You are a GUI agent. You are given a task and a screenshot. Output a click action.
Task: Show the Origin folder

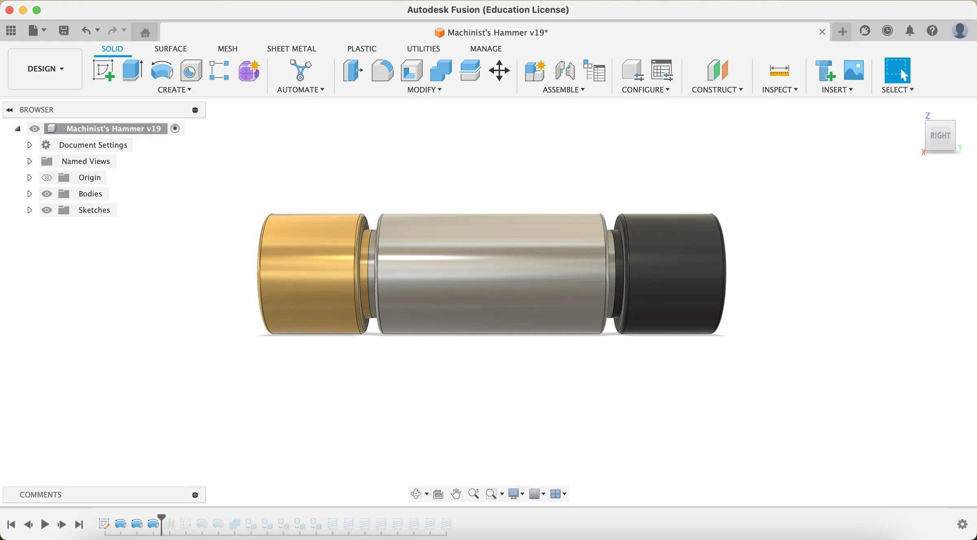(46, 177)
